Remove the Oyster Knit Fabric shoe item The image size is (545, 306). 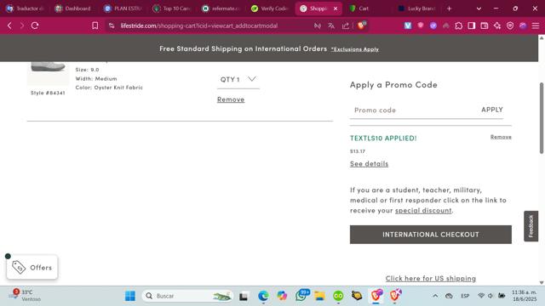(231, 99)
